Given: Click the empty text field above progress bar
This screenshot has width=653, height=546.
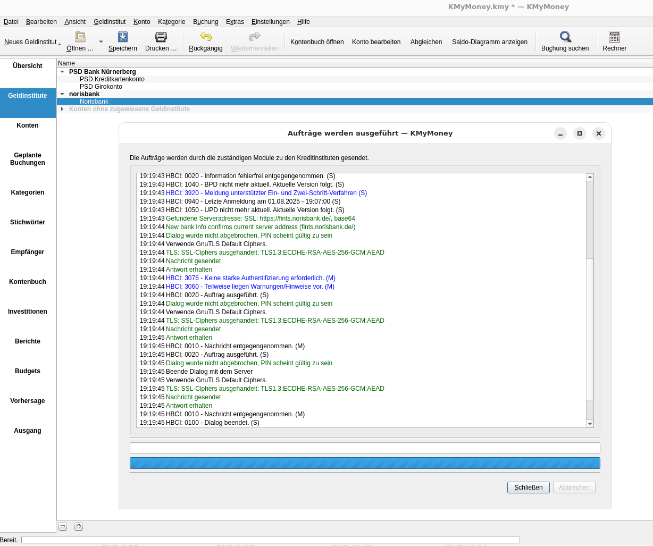Looking at the screenshot, I should point(365,448).
